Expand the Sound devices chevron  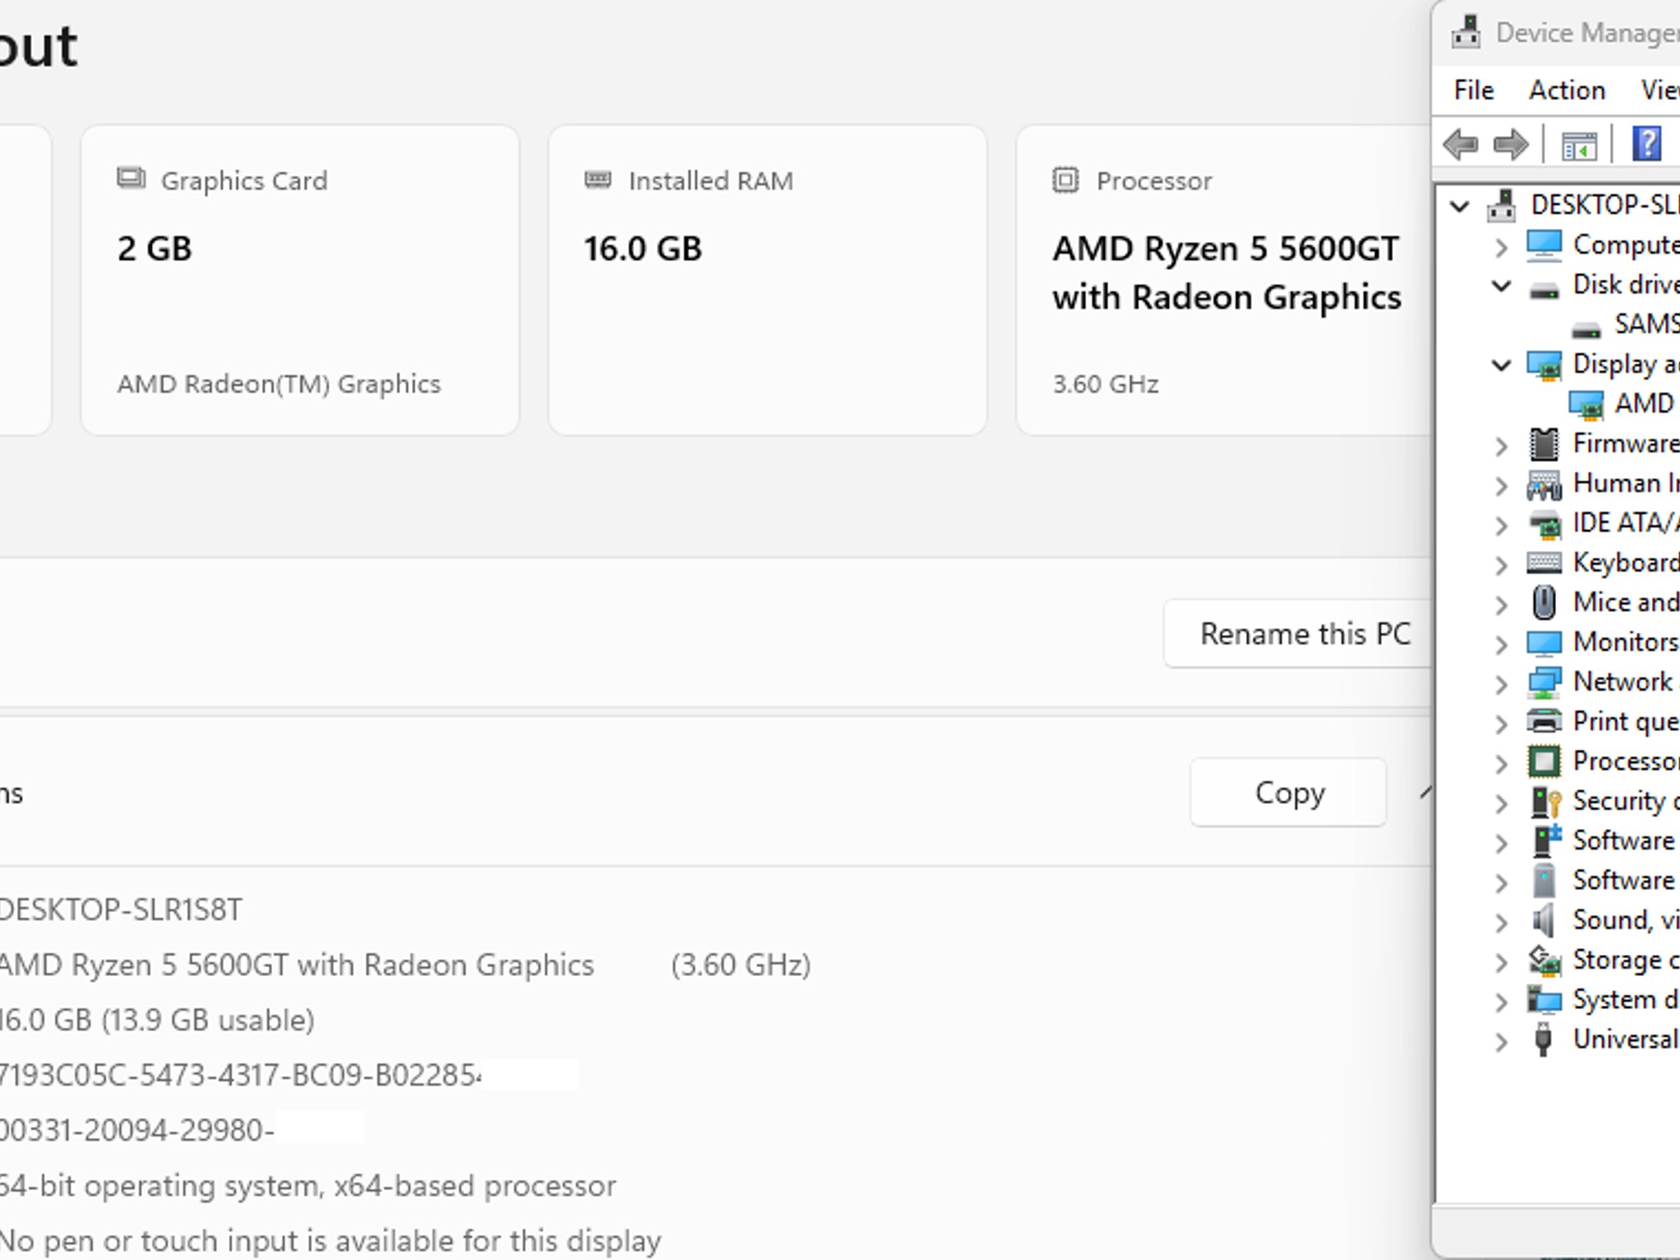click(1501, 923)
